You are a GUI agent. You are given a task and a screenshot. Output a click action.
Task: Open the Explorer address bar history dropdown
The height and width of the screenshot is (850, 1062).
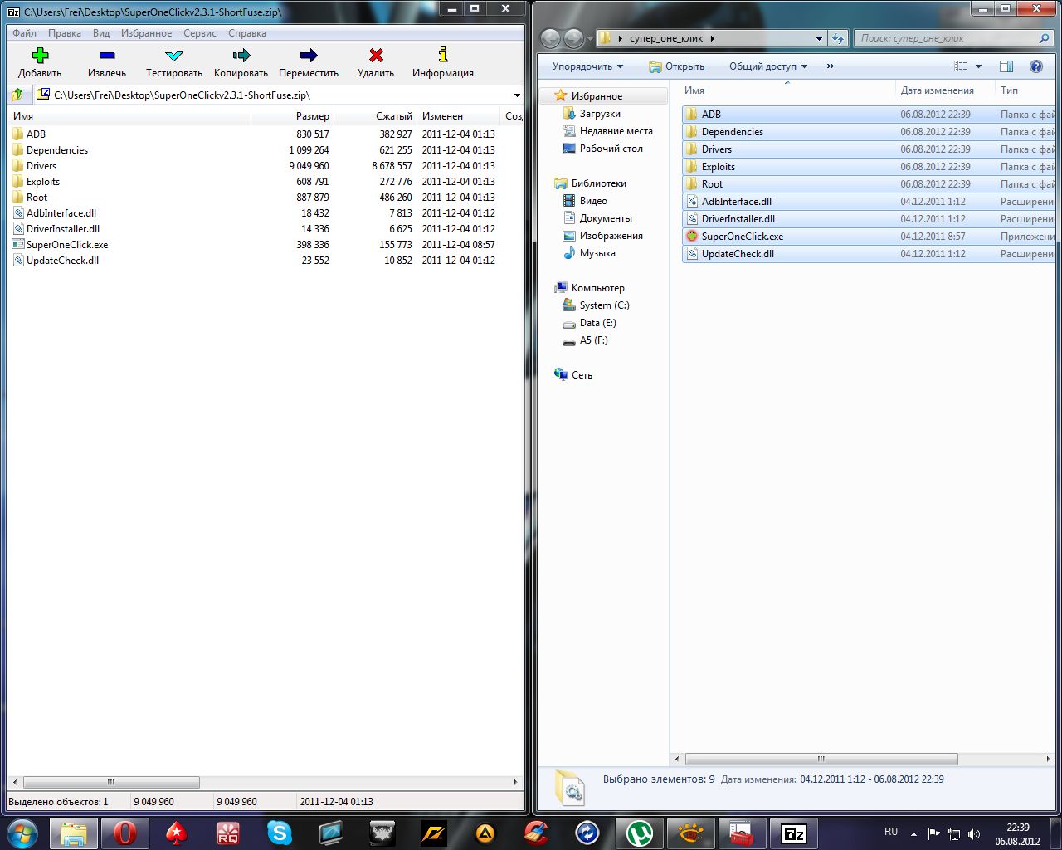(819, 38)
